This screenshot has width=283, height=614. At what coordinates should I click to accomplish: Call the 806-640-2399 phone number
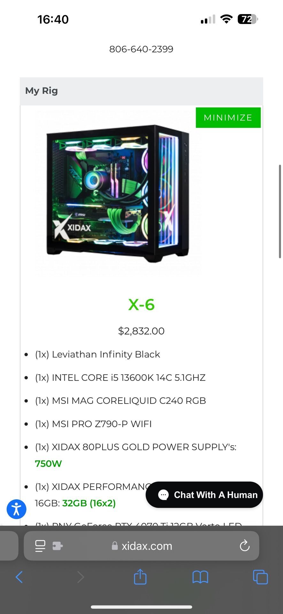pyautogui.click(x=141, y=49)
